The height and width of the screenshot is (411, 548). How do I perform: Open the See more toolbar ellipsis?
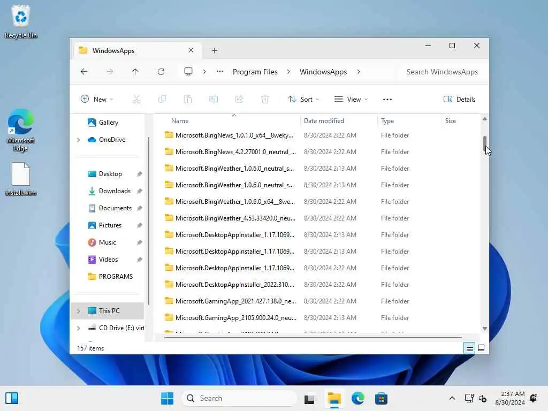click(387, 99)
